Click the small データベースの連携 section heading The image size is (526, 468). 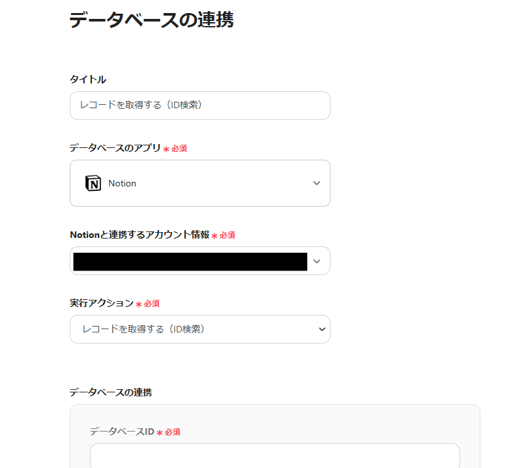pyautogui.click(x=111, y=392)
